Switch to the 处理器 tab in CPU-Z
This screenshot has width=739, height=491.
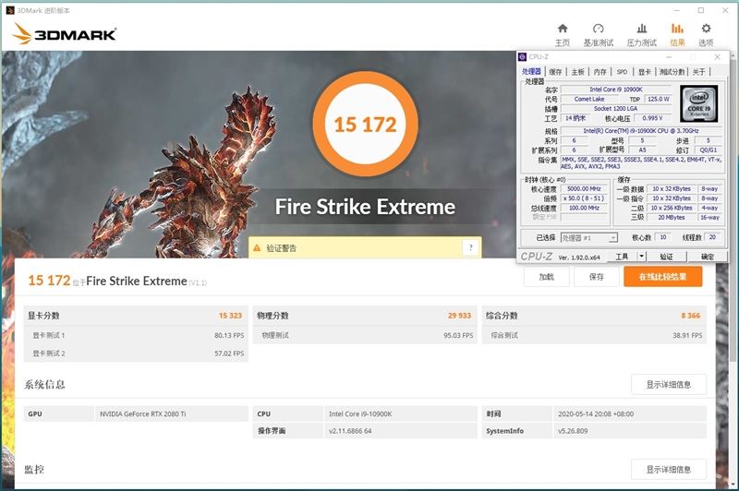(531, 72)
